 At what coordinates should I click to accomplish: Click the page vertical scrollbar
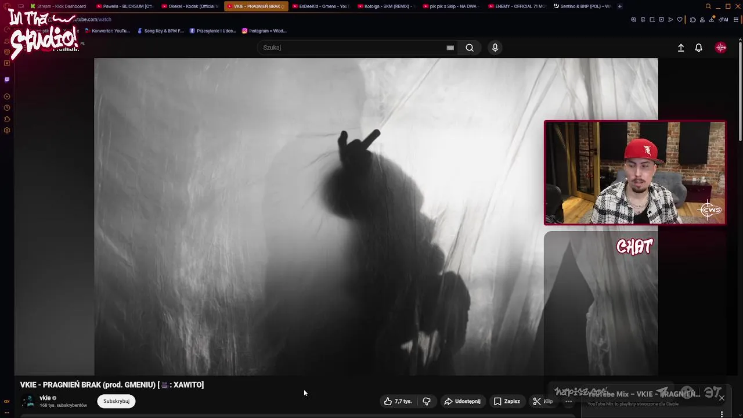coord(740,91)
